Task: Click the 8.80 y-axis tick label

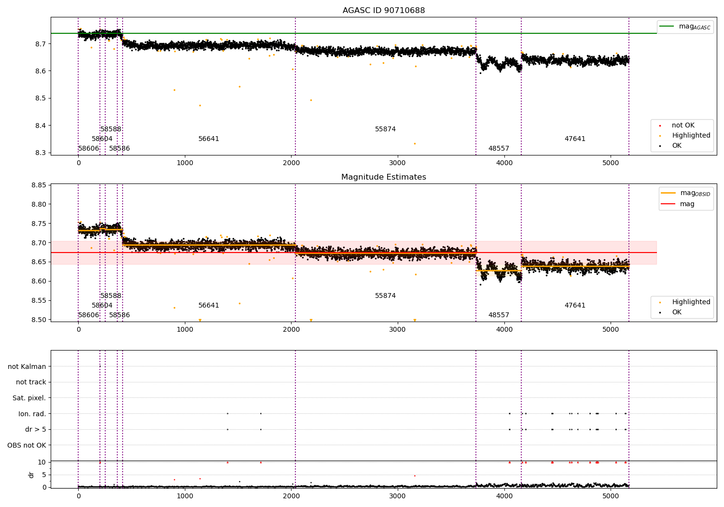Action: (x=39, y=205)
